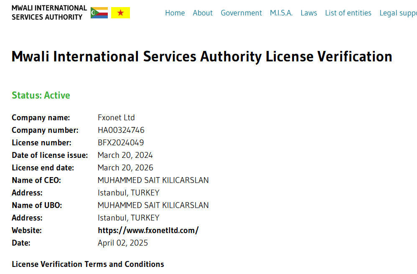Open the About menu item

[203, 13]
